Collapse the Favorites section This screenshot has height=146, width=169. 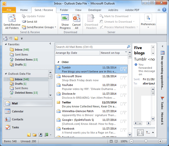6,44
